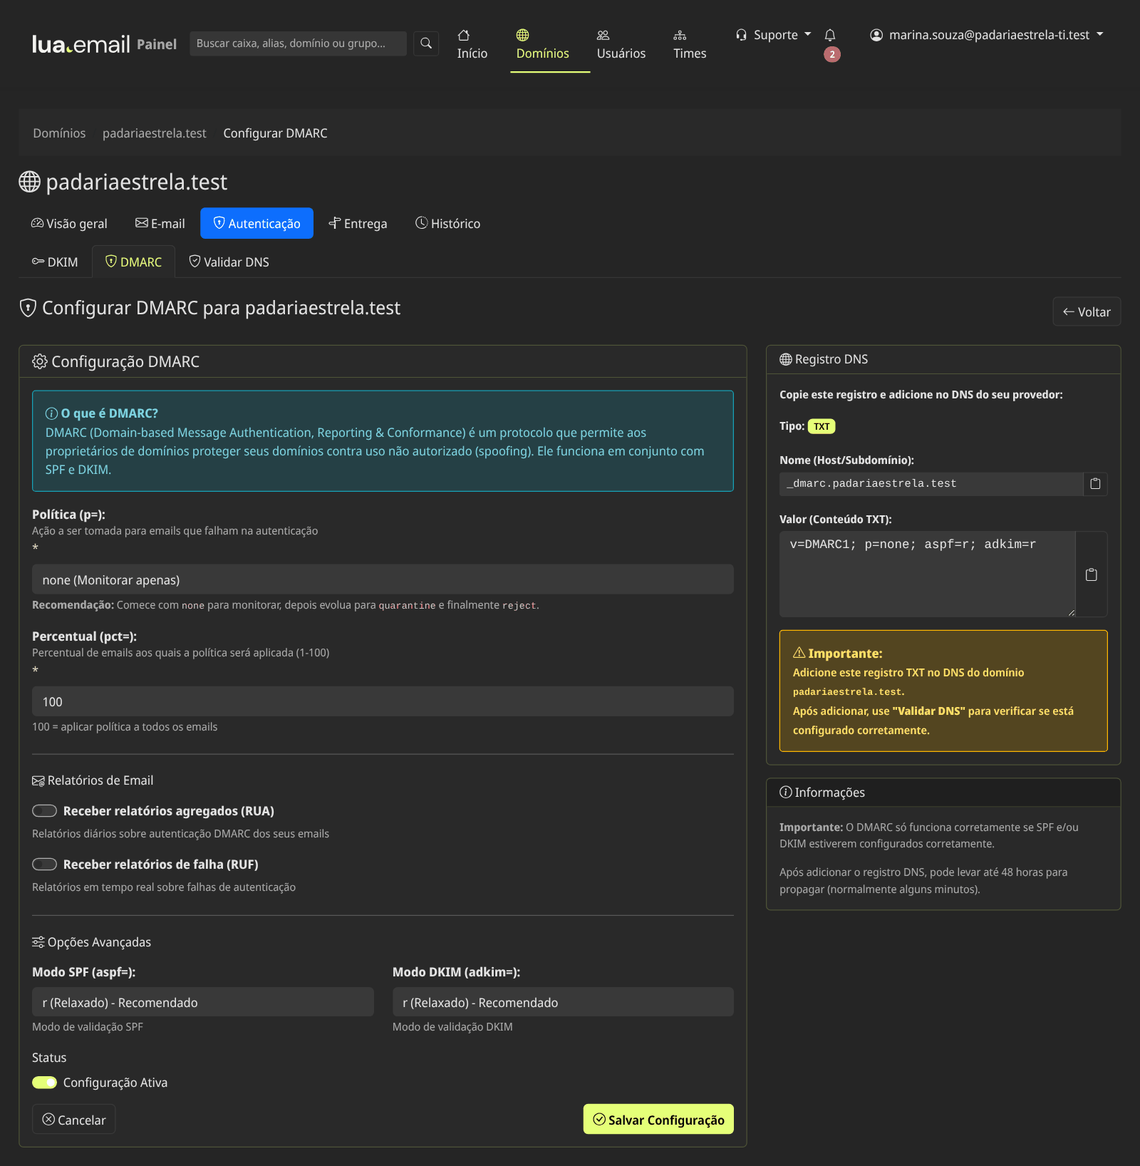The height and width of the screenshot is (1166, 1140).
Task: Toggle aggregated reports (RUA) switch
Action: coord(44,811)
